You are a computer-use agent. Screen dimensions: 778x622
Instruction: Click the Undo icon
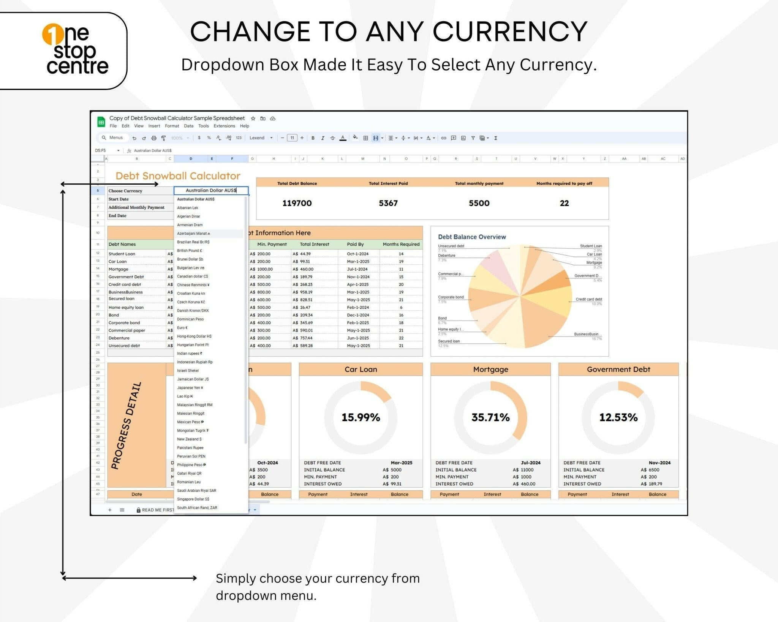[x=134, y=138]
